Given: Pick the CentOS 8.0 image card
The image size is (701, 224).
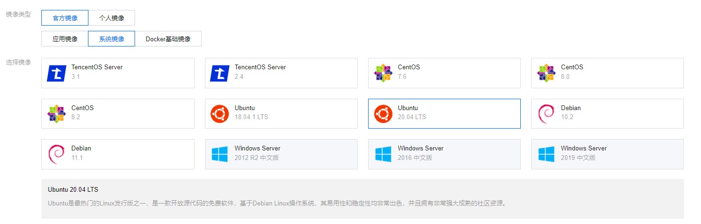Looking at the screenshot, I should 607,73.
